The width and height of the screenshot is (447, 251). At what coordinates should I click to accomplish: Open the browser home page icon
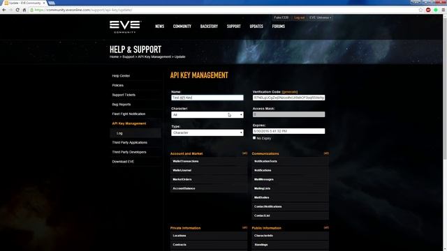tap(24, 10)
